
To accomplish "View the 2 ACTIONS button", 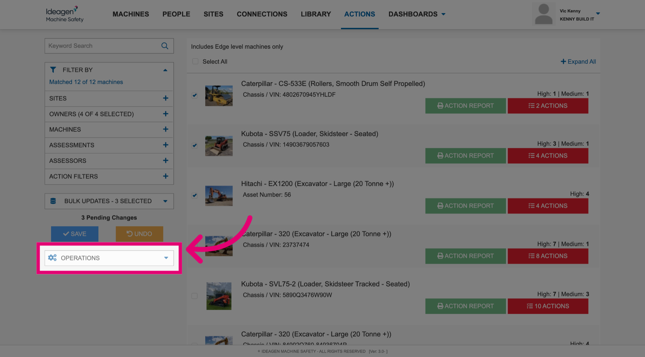I will (x=548, y=106).
